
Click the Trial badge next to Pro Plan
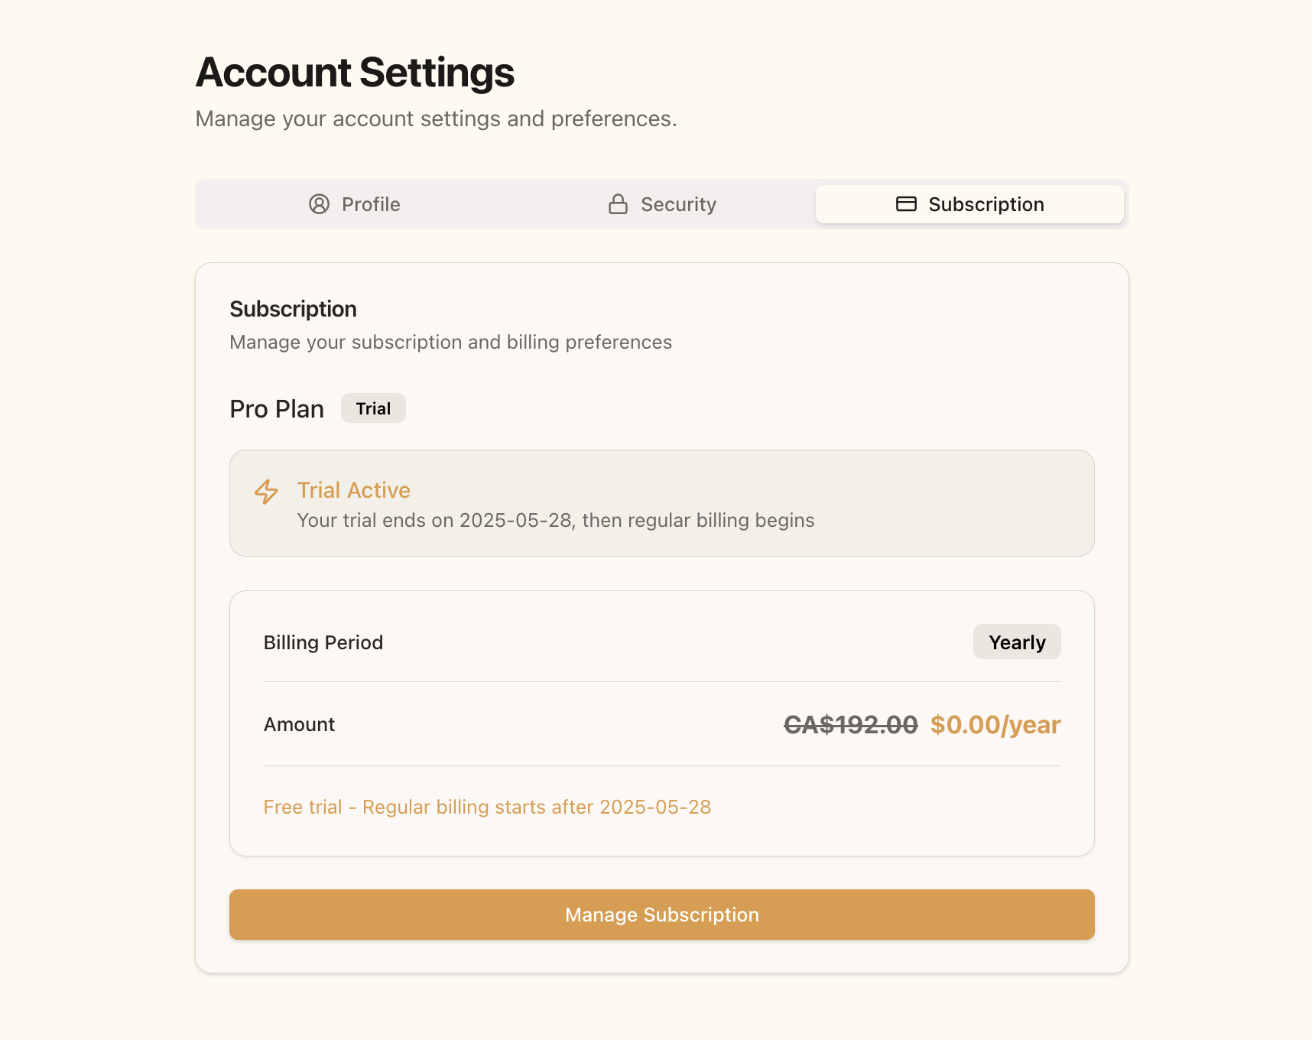373,408
